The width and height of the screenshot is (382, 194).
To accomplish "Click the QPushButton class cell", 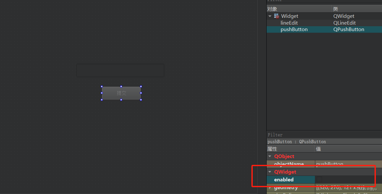I will [349, 29].
